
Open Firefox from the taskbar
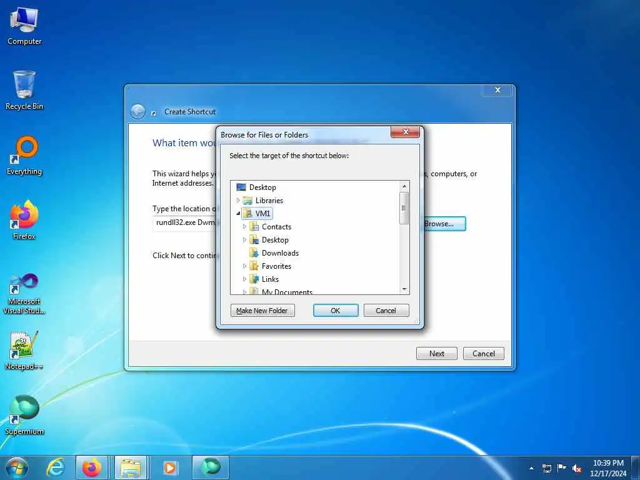coord(92,467)
